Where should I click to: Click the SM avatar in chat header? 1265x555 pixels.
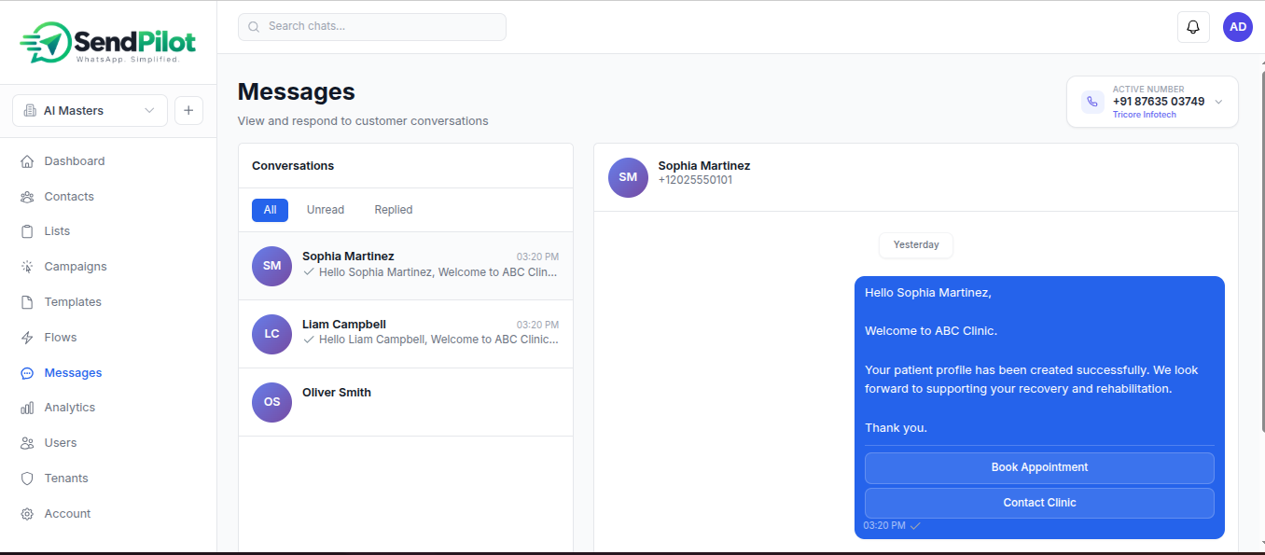[628, 177]
